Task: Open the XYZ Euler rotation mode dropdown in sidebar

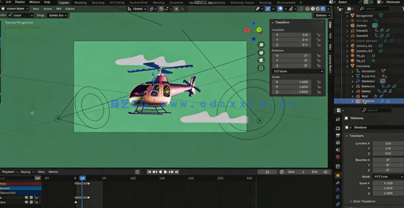Action: (298, 71)
